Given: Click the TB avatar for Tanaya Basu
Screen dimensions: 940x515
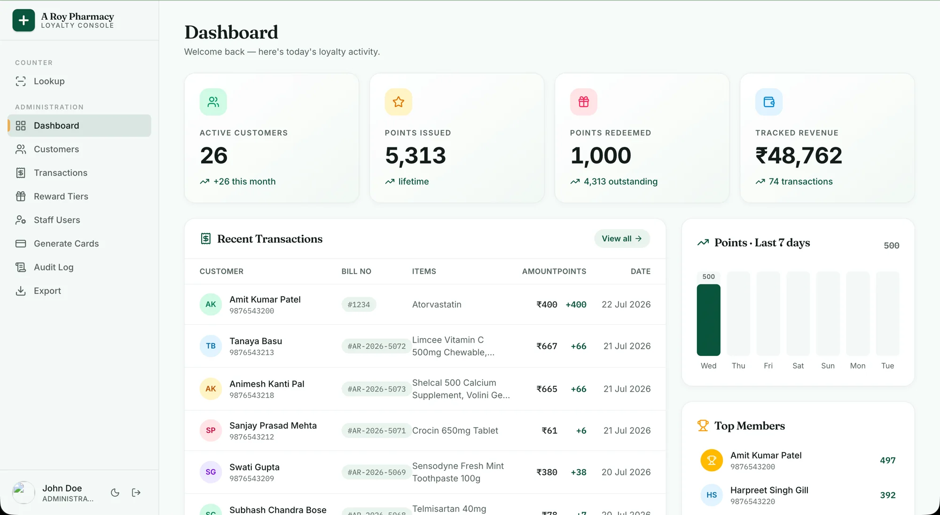Looking at the screenshot, I should click(211, 346).
